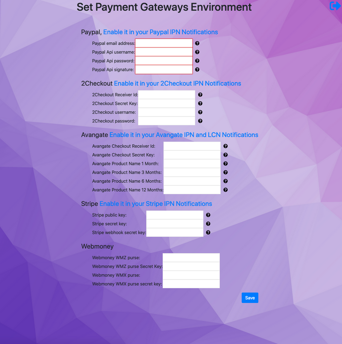Click the Webmoney WMX purse label
Screen dimensions: 342x344
coord(116,275)
